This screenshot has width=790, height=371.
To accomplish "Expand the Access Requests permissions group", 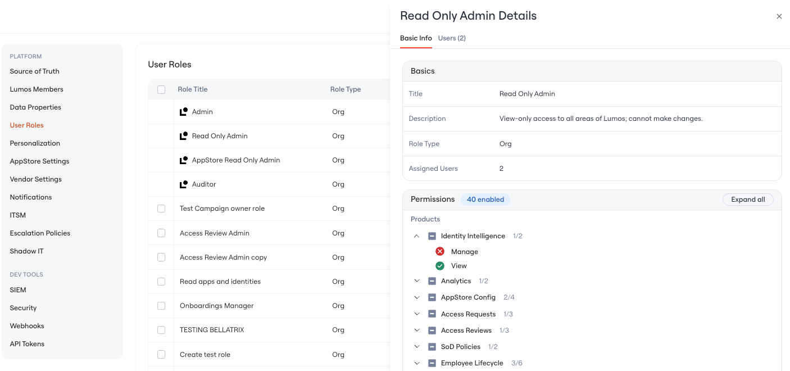I will (x=417, y=314).
